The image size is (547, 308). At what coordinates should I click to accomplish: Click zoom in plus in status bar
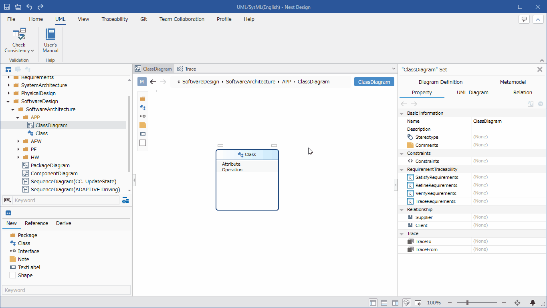[x=504, y=303]
